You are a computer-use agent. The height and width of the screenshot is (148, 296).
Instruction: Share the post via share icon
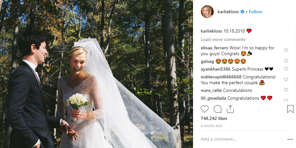(230, 109)
